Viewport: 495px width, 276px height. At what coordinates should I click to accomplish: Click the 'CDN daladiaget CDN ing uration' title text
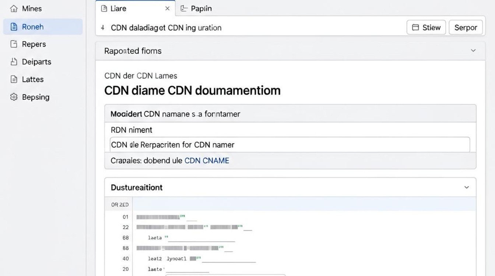pyautogui.click(x=166, y=28)
